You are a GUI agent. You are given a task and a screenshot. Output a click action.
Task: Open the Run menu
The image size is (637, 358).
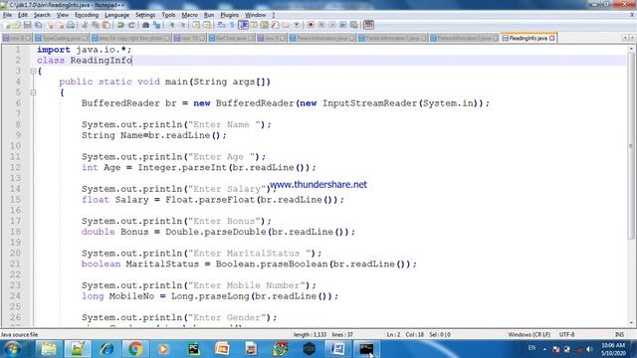tap(209, 15)
